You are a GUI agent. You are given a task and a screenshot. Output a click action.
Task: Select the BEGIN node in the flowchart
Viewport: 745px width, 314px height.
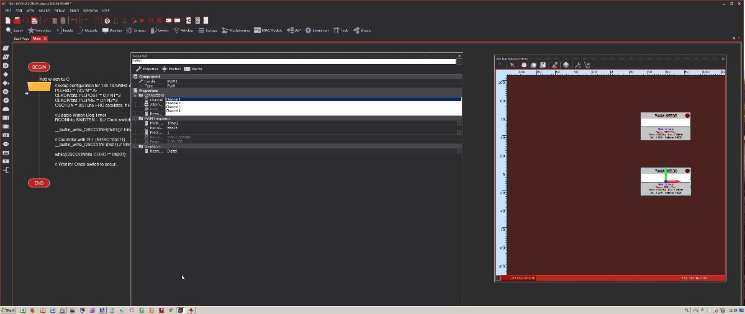pyautogui.click(x=39, y=67)
